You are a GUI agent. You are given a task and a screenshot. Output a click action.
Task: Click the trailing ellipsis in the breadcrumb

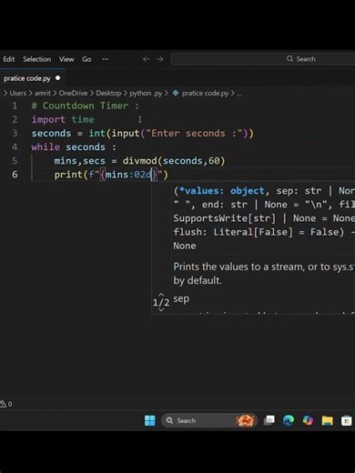point(239,94)
